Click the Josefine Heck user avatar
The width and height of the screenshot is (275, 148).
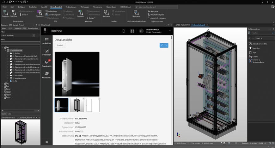click(141, 31)
